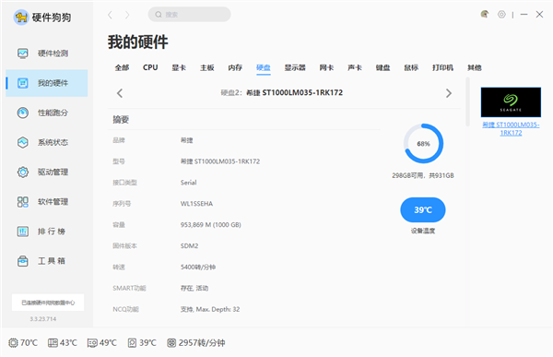The height and width of the screenshot is (357, 553).
Task: Switch to the CPU tab
Action: pyautogui.click(x=150, y=67)
